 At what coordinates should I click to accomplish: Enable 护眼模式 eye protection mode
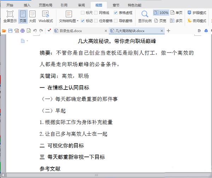pyautogui.click(x=197, y=13)
